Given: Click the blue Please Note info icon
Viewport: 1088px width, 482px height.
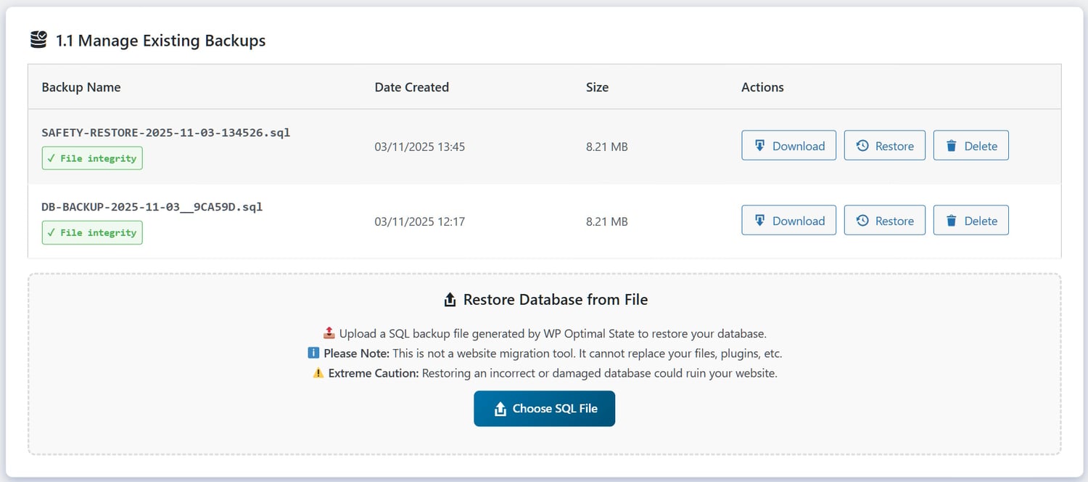Looking at the screenshot, I should pyautogui.click(x=313, y=354).
